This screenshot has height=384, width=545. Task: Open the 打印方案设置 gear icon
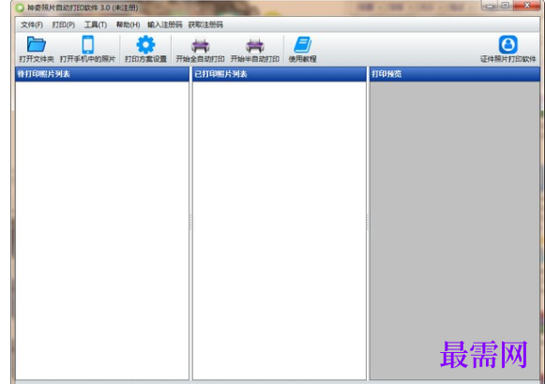click(x=145, y=44)
